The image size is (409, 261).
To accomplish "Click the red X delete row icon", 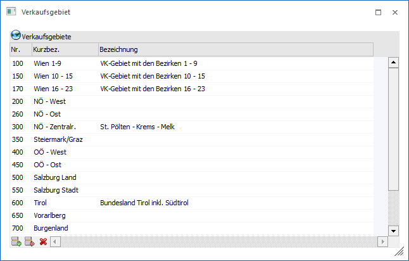I will pos(43,241).
